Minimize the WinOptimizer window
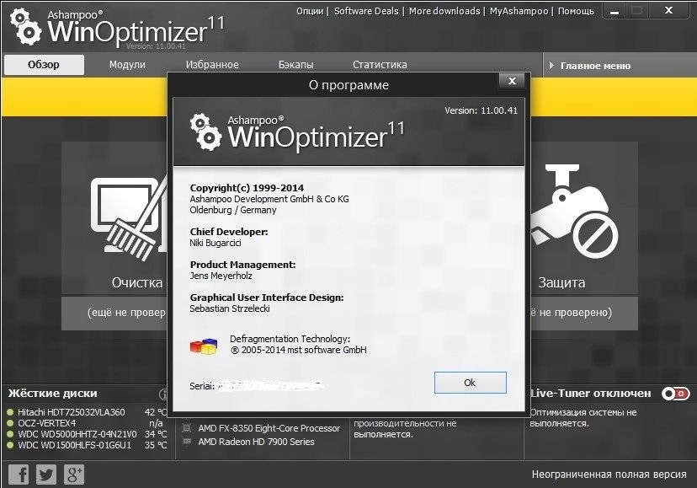This screenshot has width=697, height=488. (615, 11)
